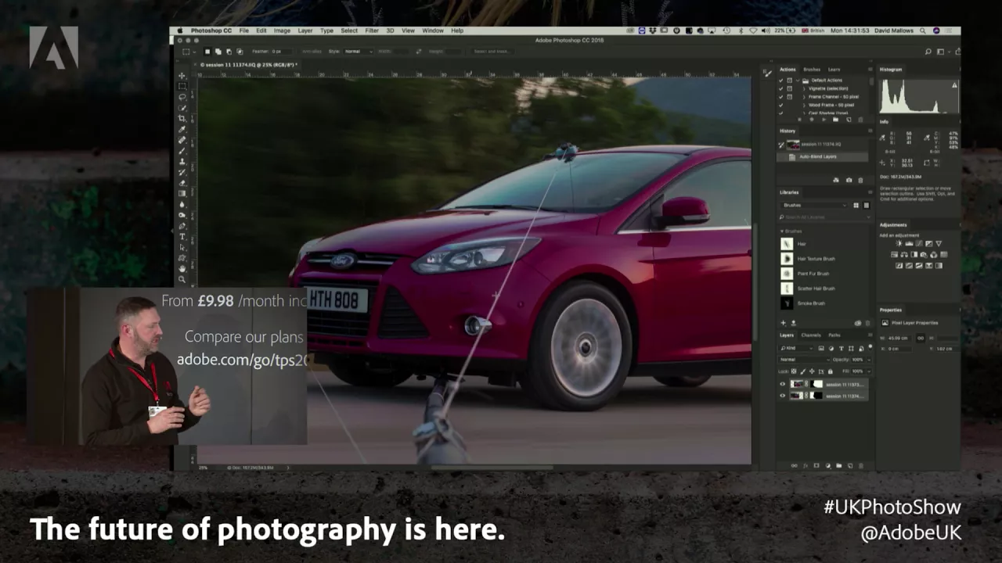1002x563 pixels.
Task: Collapse the Brushes group in Libraries
Action: pos(781,231)
